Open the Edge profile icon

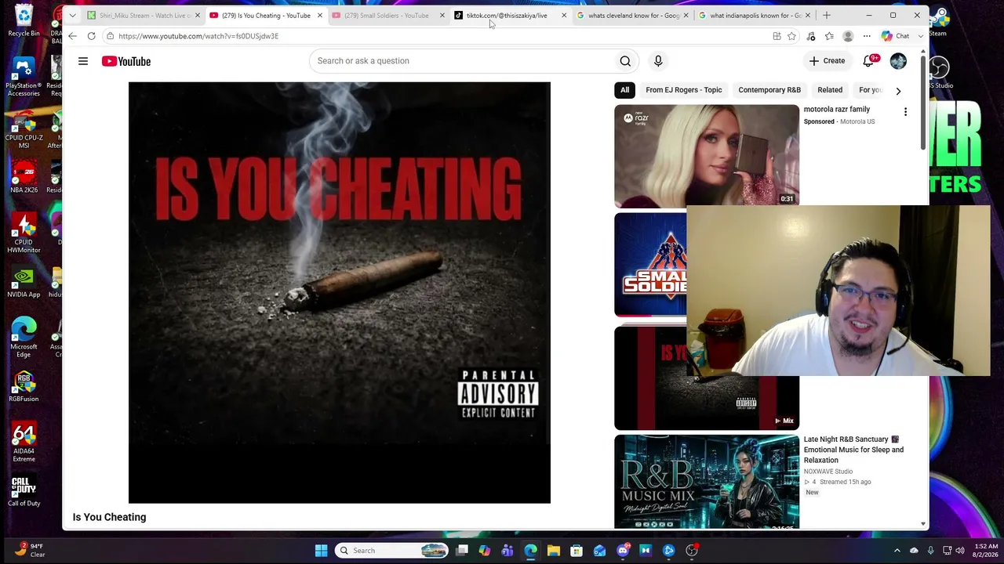[848, 36]
